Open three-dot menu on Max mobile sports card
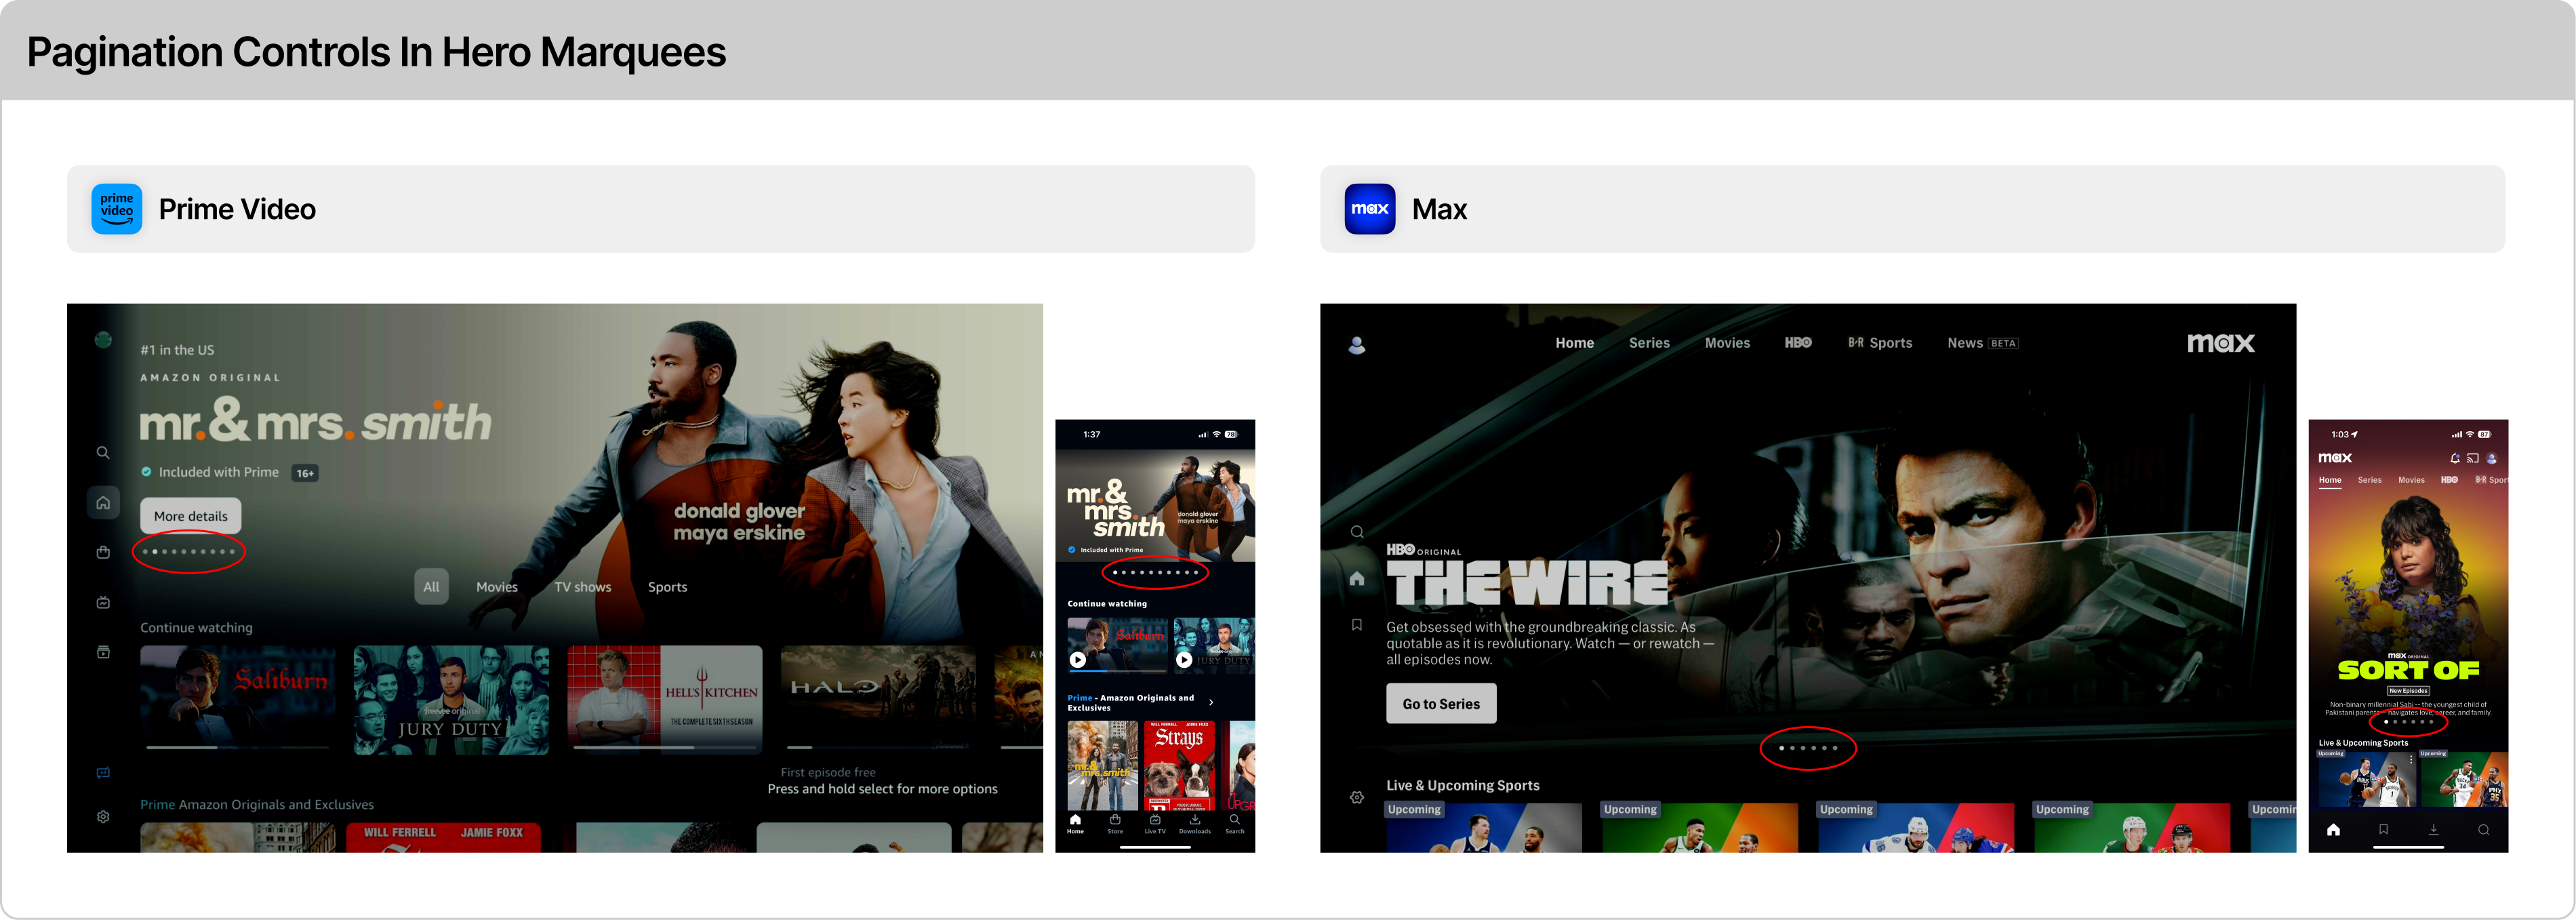This screenshot has height=920, width=2576. pos(2411,760)
